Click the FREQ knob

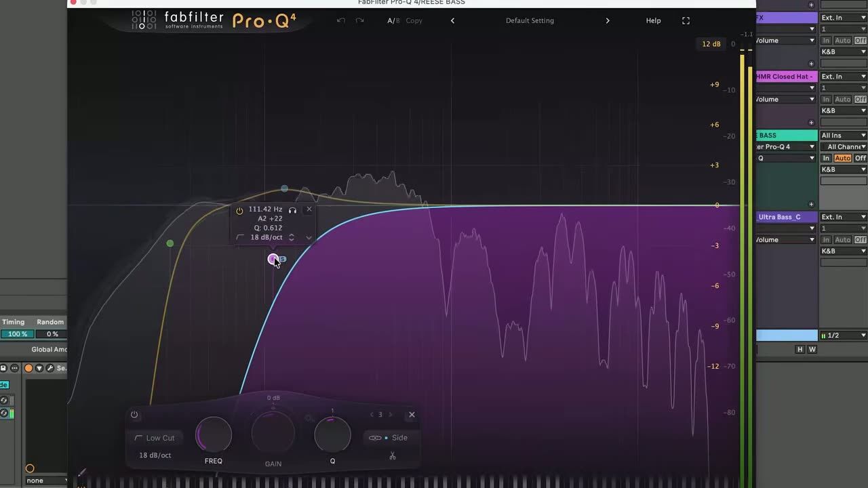[x=214, y=435]
